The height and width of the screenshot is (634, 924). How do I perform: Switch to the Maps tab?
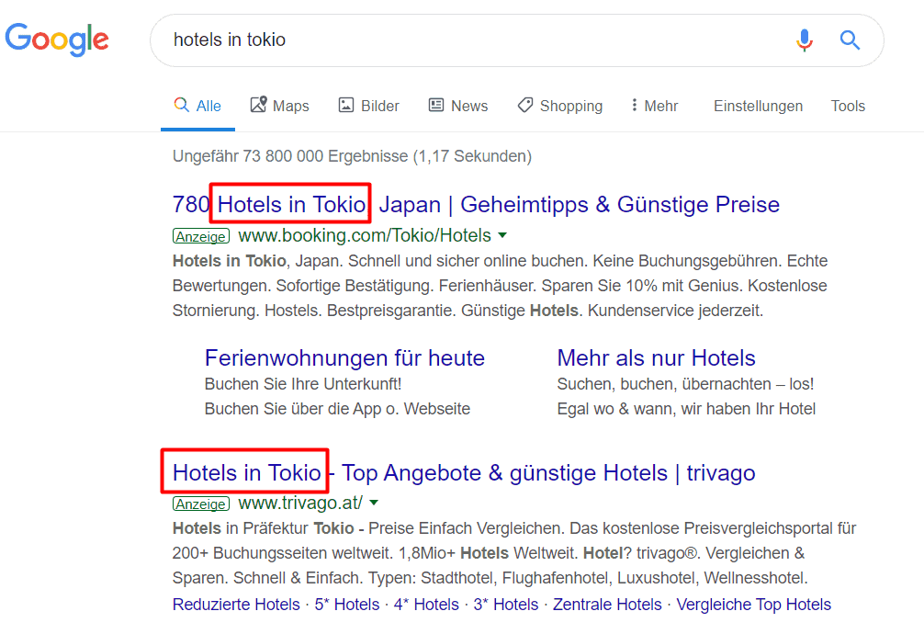click(279, 106)
